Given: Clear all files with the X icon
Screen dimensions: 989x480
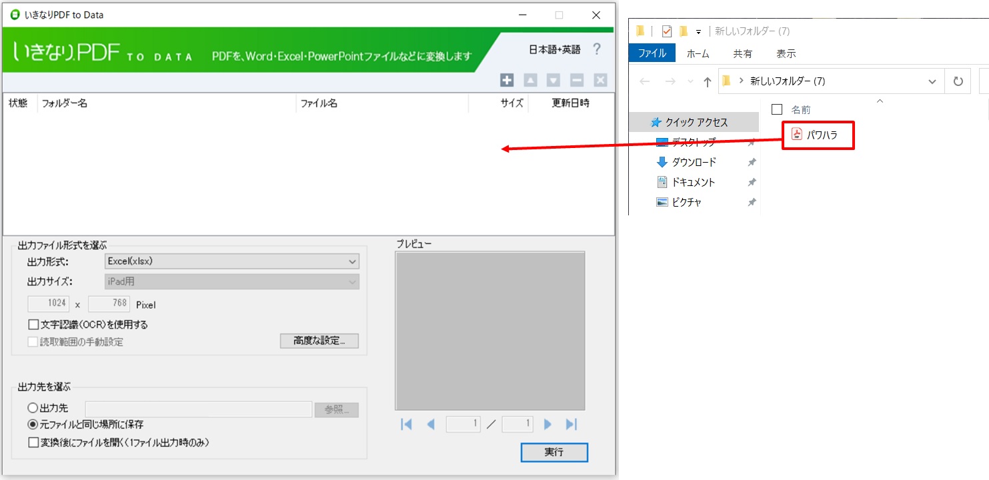Looking at the screenshot, I should click(600, 80).
